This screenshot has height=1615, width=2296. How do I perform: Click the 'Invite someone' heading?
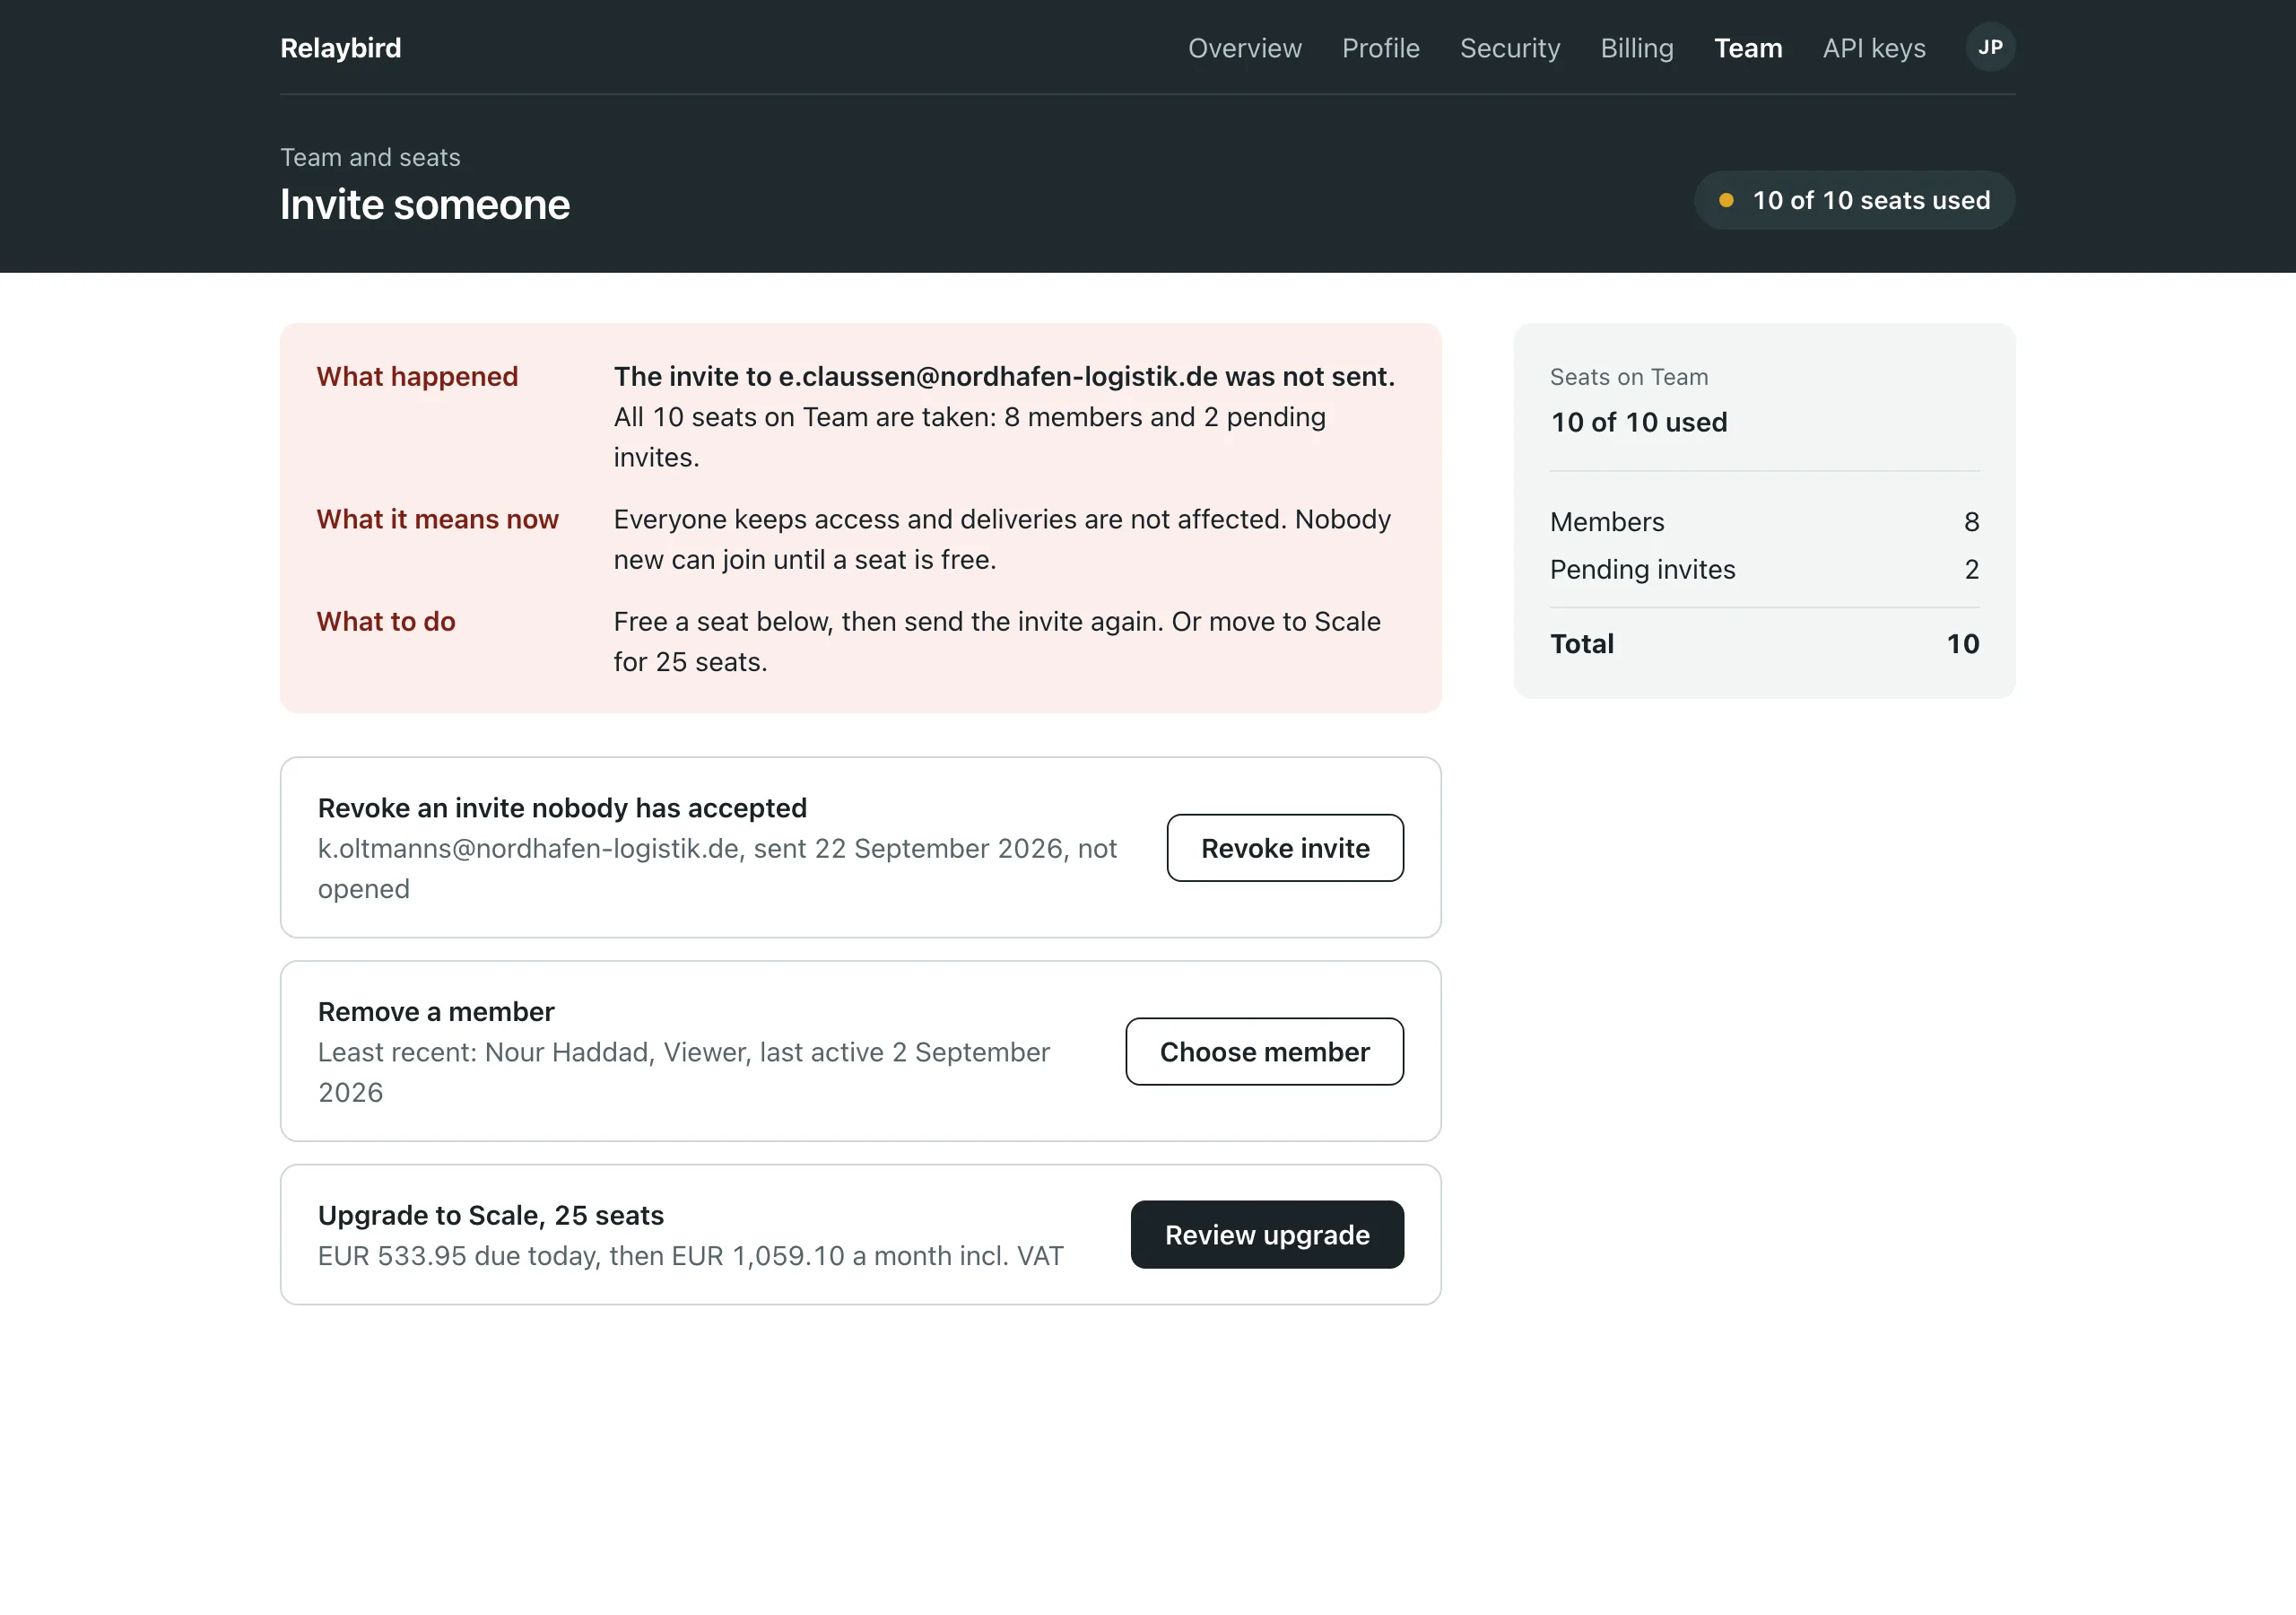tap(425, 205)
